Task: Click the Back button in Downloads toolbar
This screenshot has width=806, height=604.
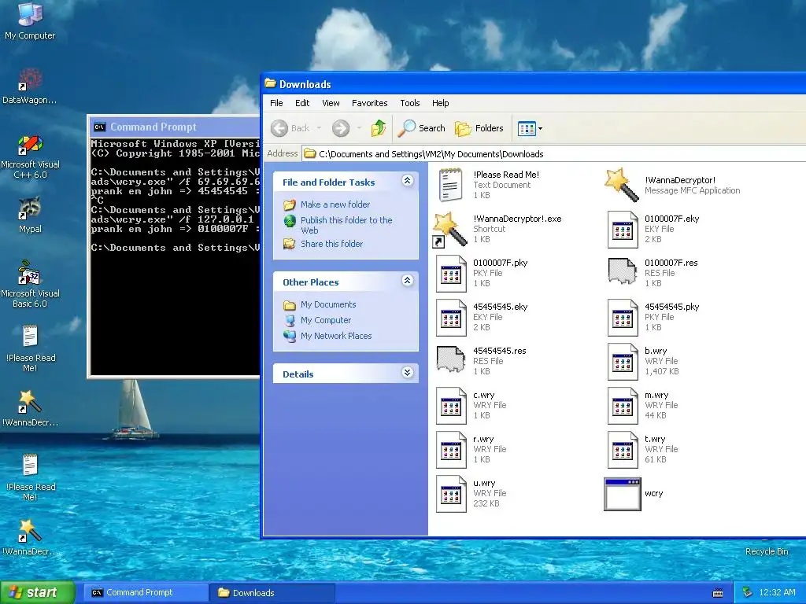Action: tap(290, 128)
